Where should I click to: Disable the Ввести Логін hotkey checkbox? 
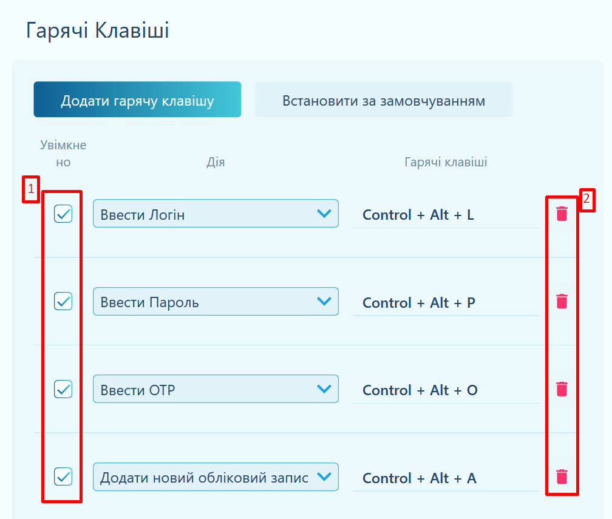63,214
